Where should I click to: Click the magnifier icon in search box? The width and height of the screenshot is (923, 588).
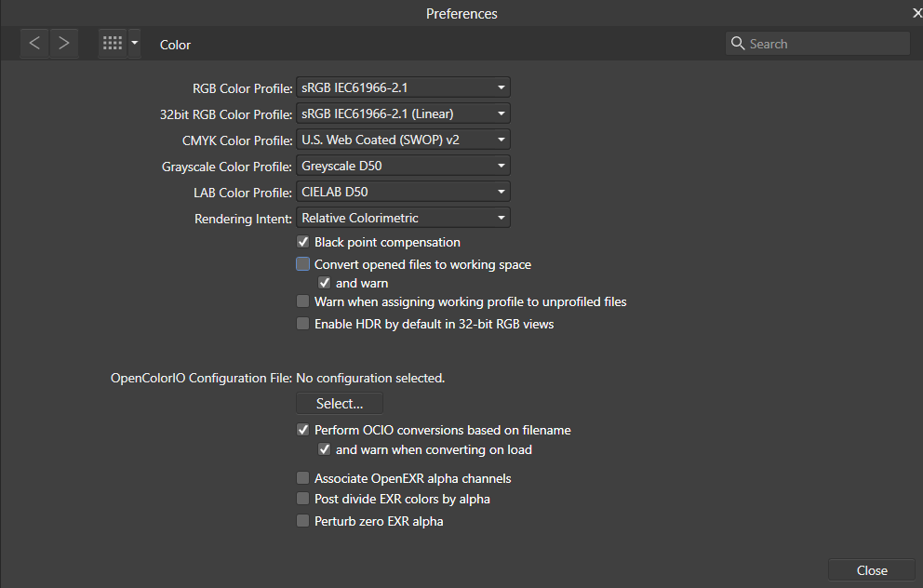pos(738,44)
